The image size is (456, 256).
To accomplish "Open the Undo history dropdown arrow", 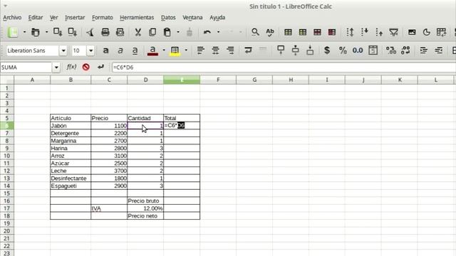I will click(x=218, y=32).
